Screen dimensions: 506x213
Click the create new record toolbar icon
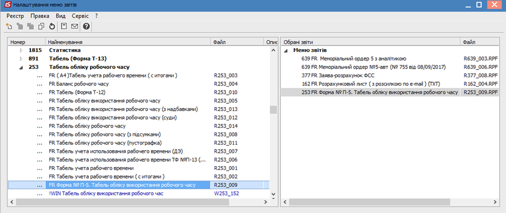[9, 26]
